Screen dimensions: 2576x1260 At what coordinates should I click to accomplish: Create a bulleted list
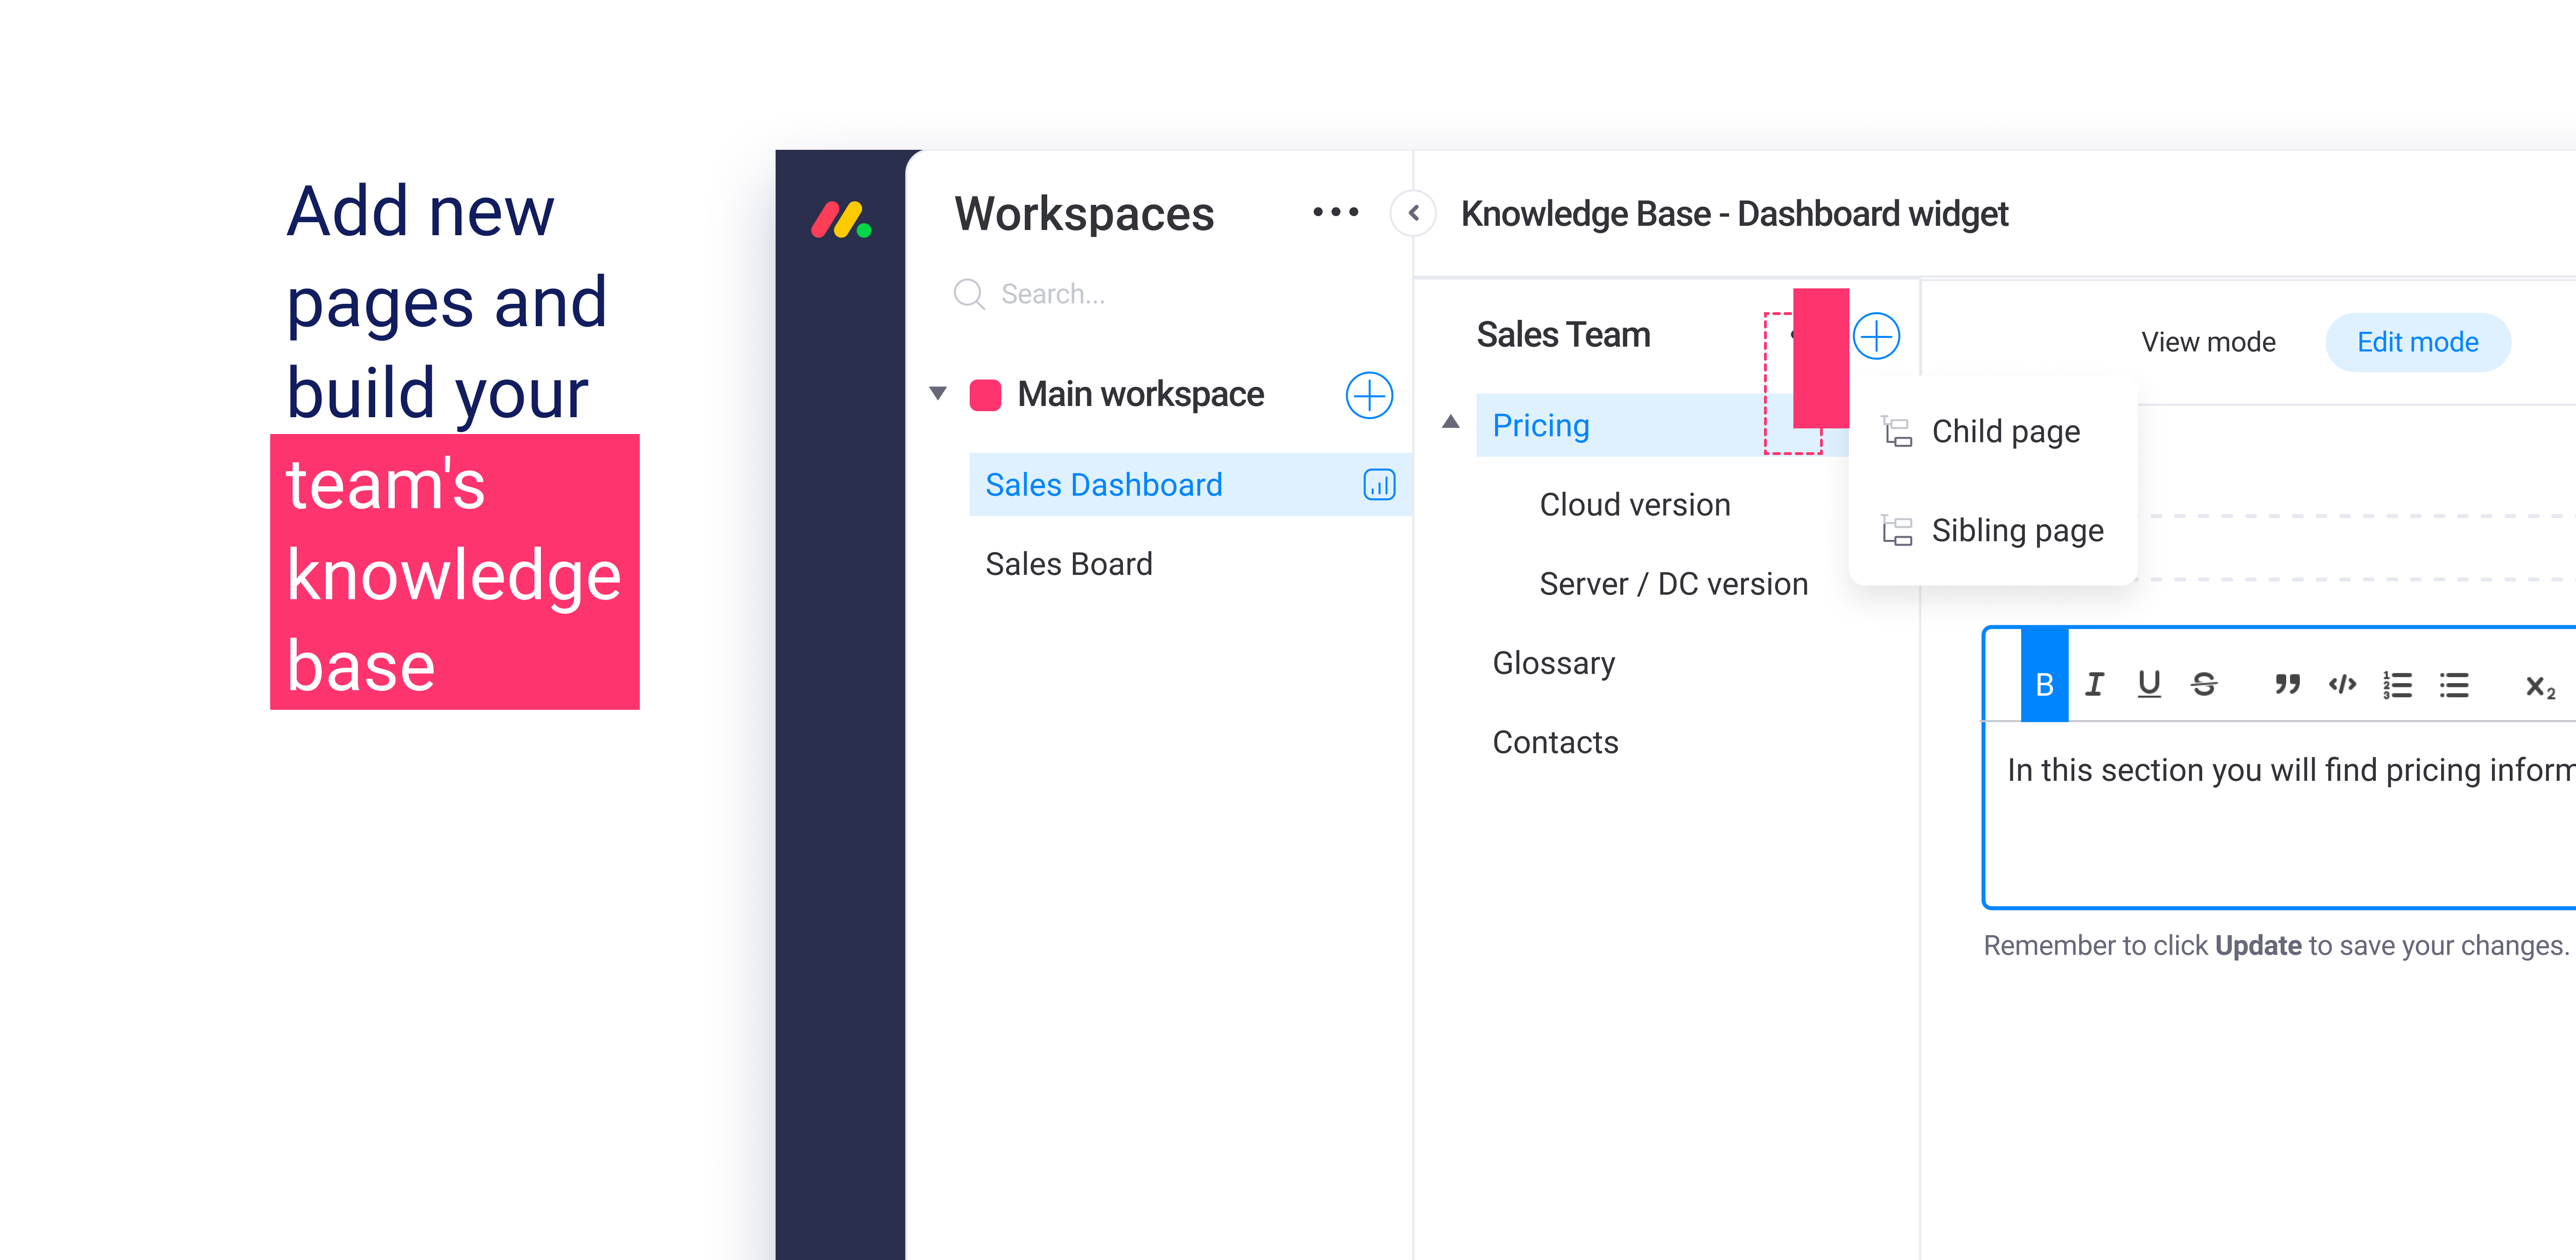(x=2454, y=684)
